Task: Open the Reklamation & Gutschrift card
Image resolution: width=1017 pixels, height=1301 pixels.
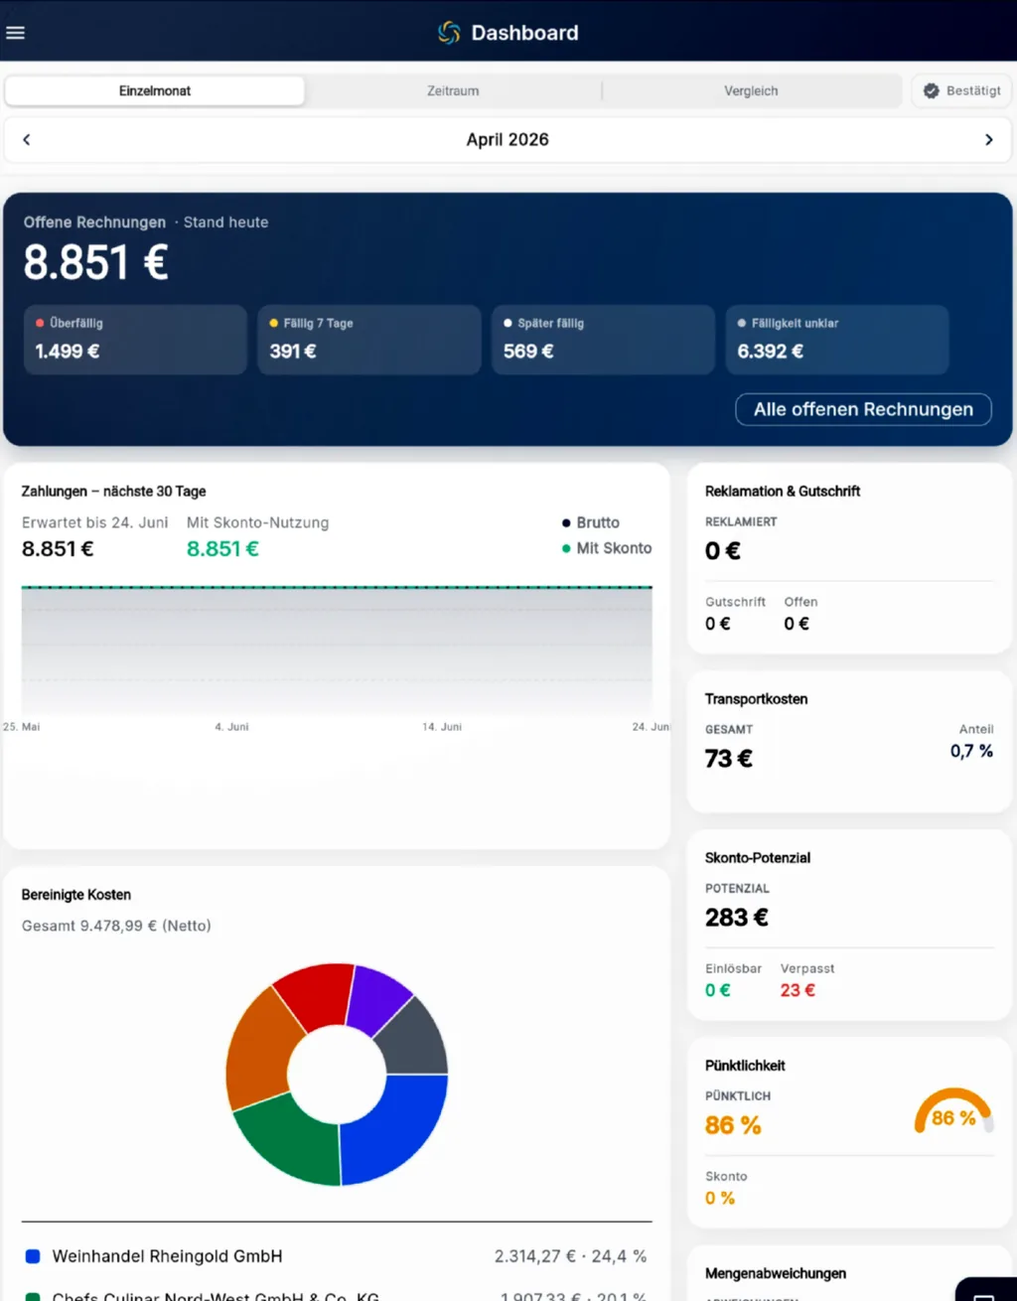Action: coord(849,558)
